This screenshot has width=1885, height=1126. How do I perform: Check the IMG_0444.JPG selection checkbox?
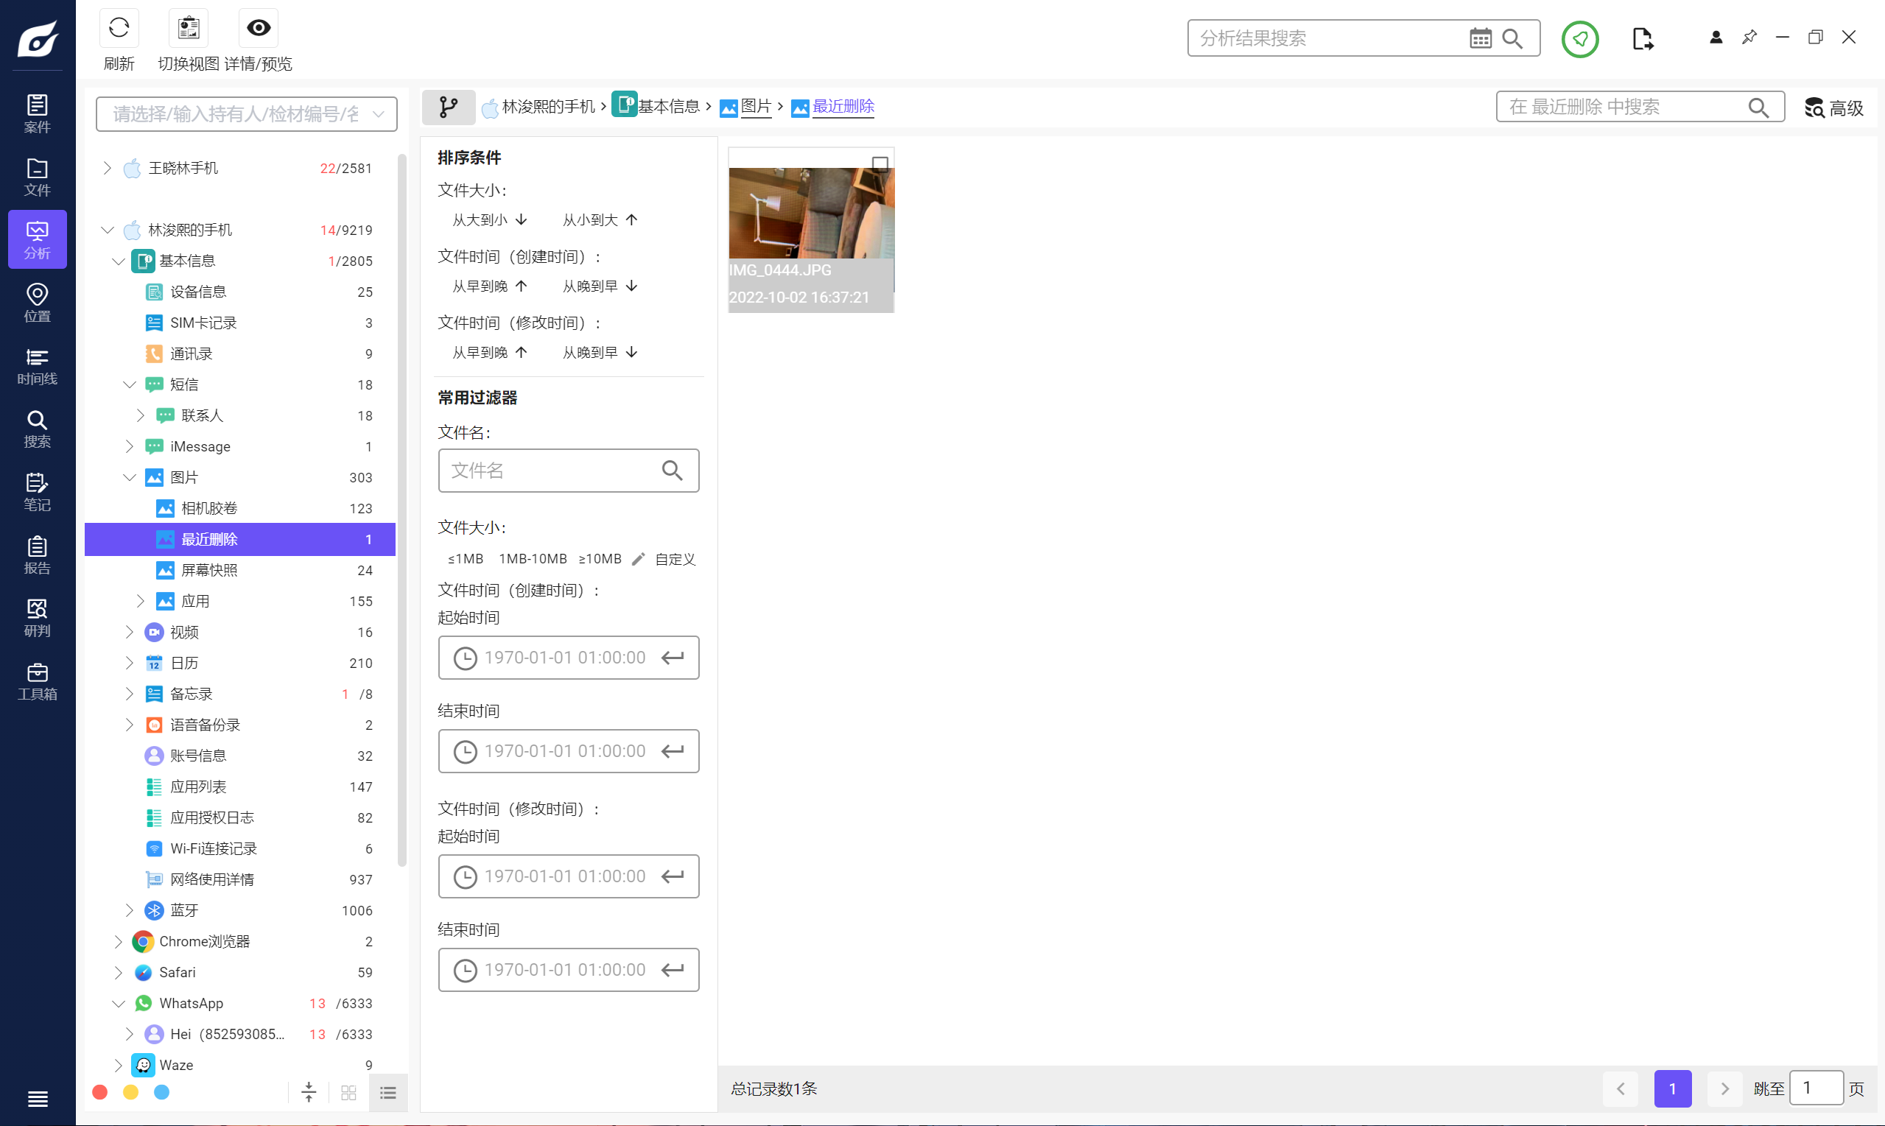pos(880,163)
